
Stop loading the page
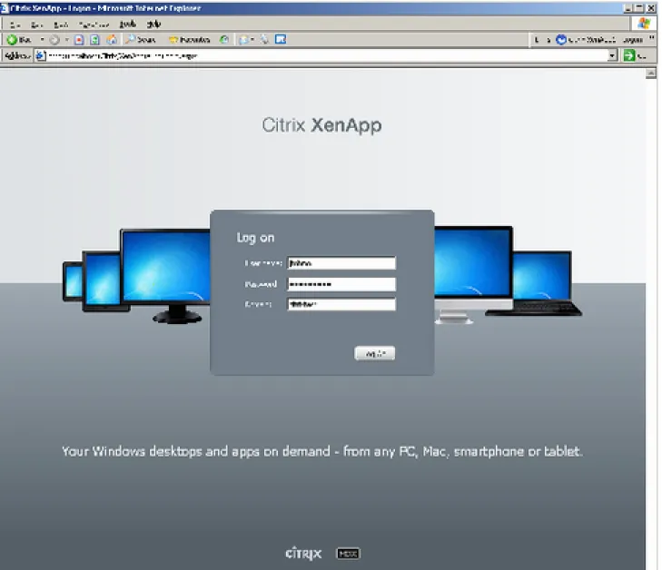pos(79,40)
